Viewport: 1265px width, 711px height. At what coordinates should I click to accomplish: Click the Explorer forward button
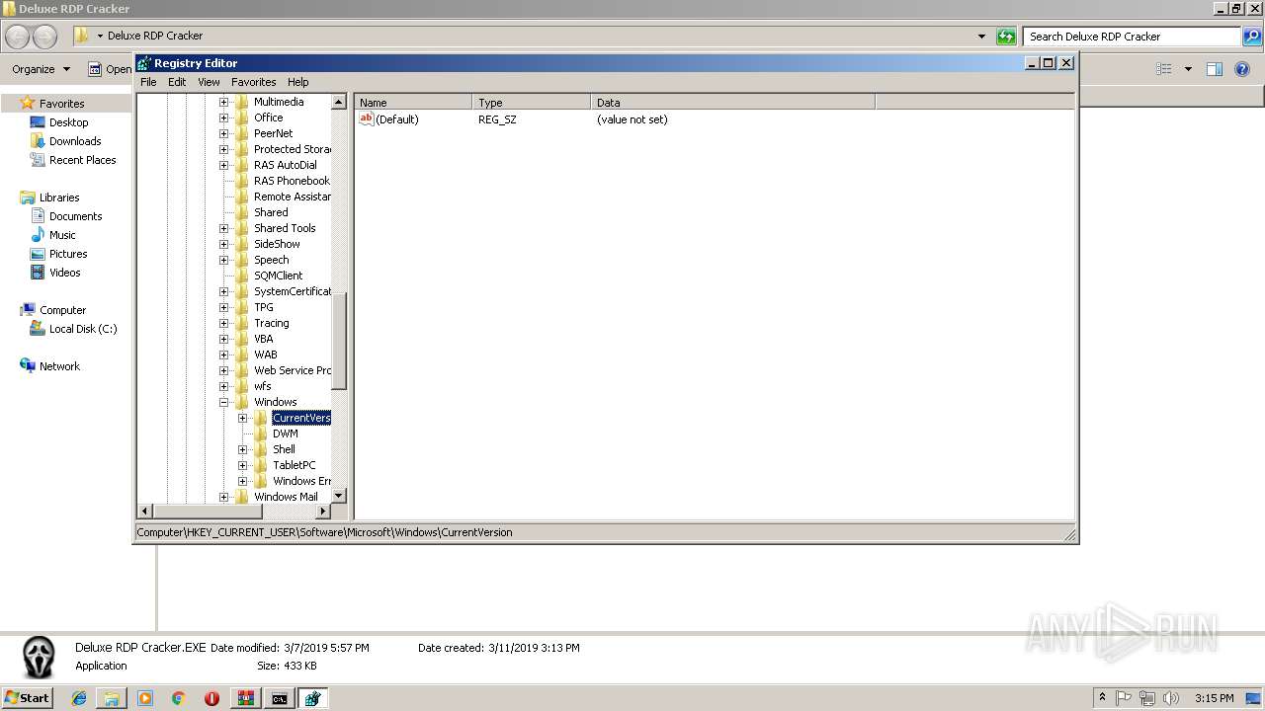point(44,37)
